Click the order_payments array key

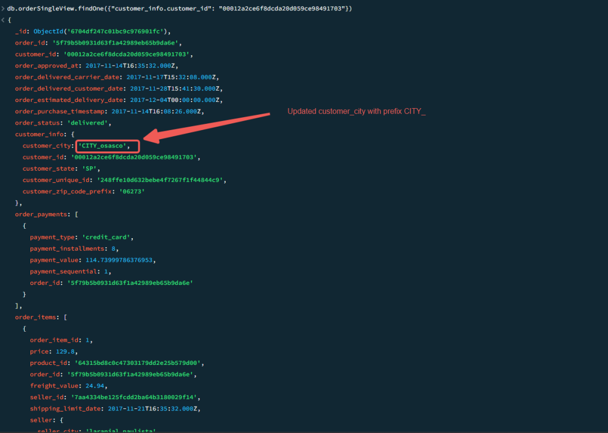click(x=41, y=214)
